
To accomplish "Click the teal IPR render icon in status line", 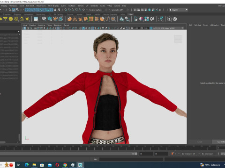I will point(150,10).
